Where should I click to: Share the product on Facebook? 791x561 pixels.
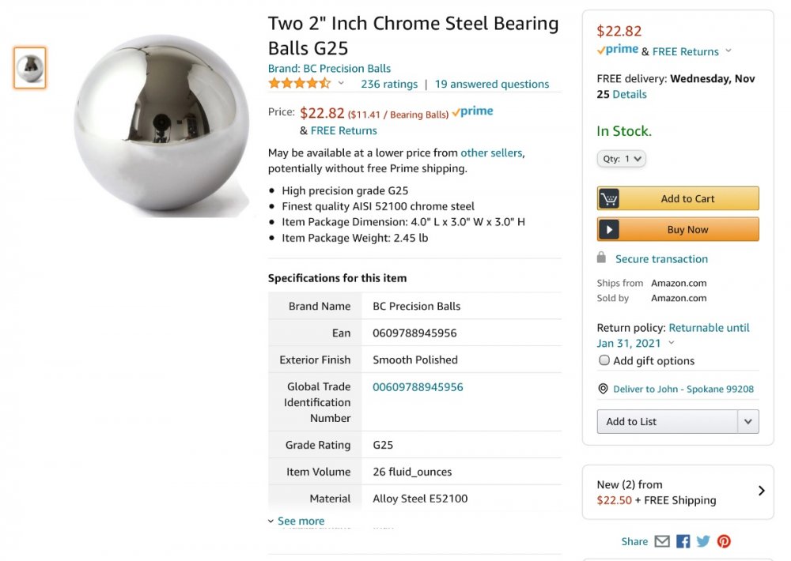pos(683,541)
